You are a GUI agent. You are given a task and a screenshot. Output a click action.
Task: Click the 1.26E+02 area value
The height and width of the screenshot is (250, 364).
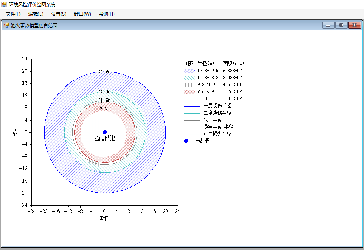[232, 91]
